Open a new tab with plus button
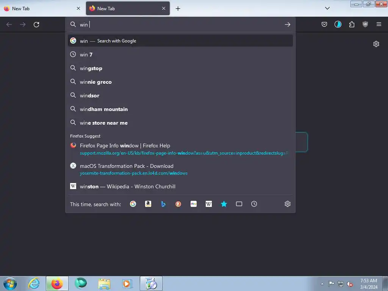The height and width of the screenshot is (291, 388). (178, 9)
